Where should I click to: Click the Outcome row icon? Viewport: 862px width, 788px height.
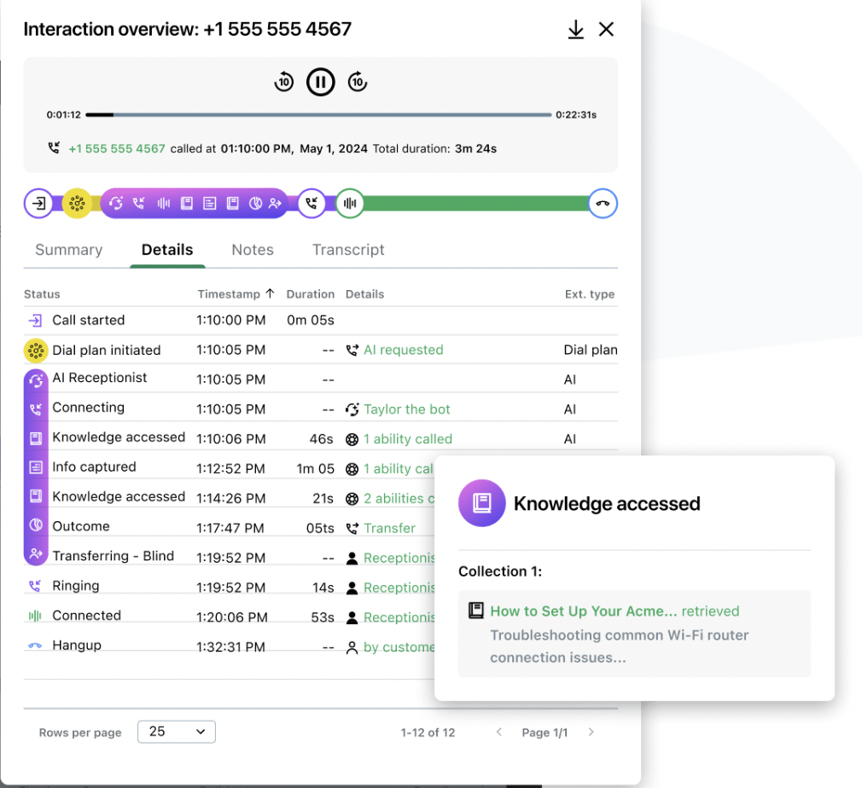coord(36,525)
